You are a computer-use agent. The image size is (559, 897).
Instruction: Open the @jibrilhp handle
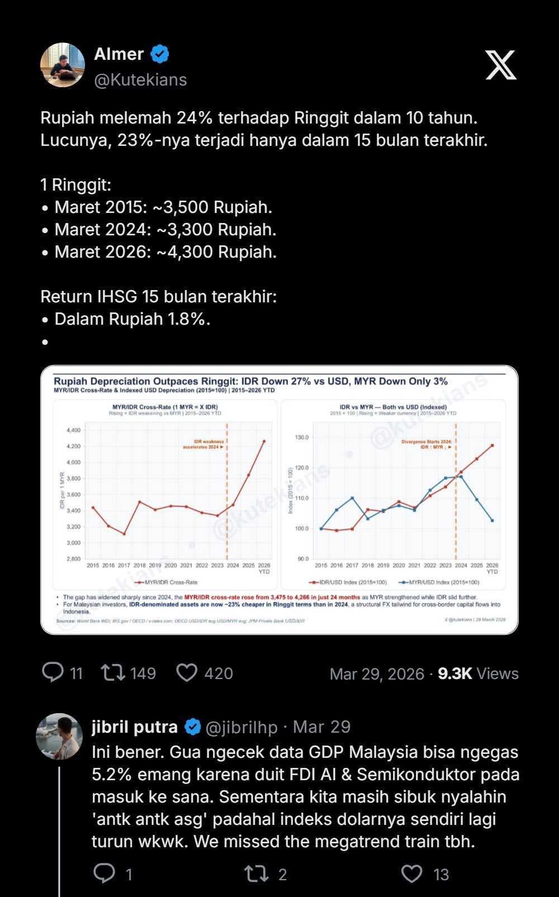pos(241,727)
